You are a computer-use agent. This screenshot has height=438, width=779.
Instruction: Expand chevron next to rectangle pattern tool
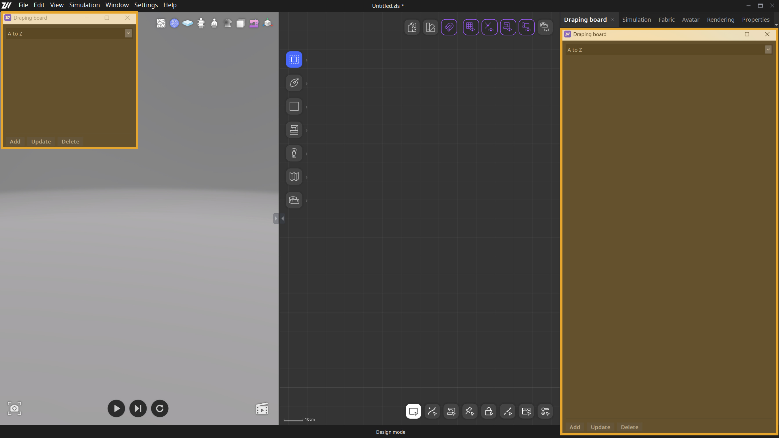307,107
